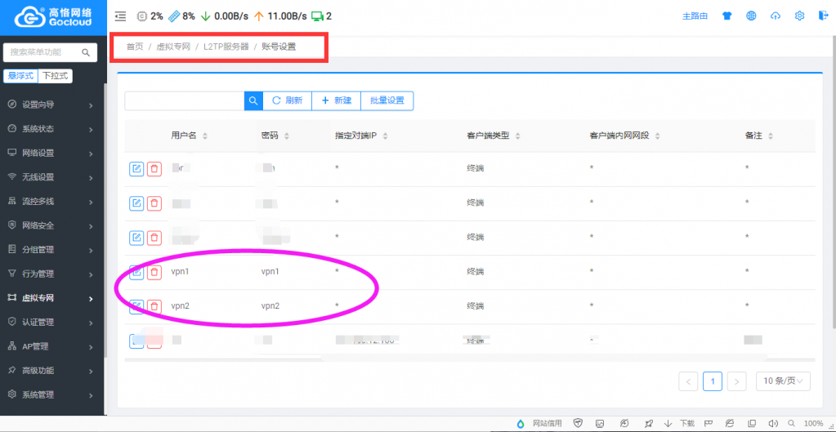Click the 新建 button
This screenshot has width=836, height=432.
tap(336, 100)
